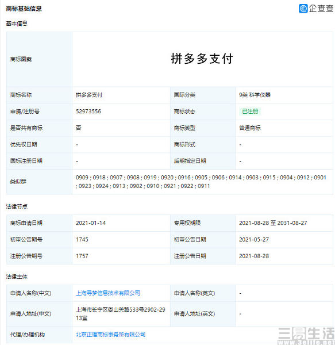335x345 pixels.
Task: Click the 申请人名称(英文) label
Action: click(x=195, y=293)
